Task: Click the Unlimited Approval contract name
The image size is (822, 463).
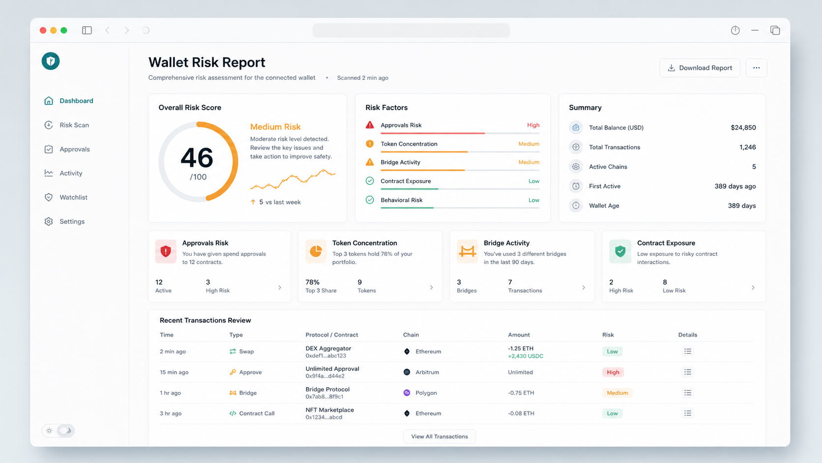Action: tap(332, 369)
